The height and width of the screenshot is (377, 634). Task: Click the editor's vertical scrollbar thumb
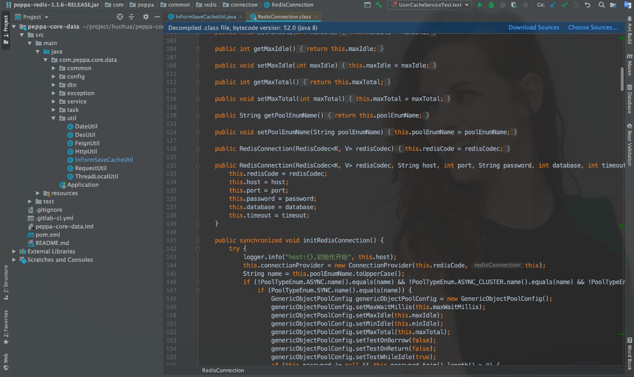(x=622, y=79)
